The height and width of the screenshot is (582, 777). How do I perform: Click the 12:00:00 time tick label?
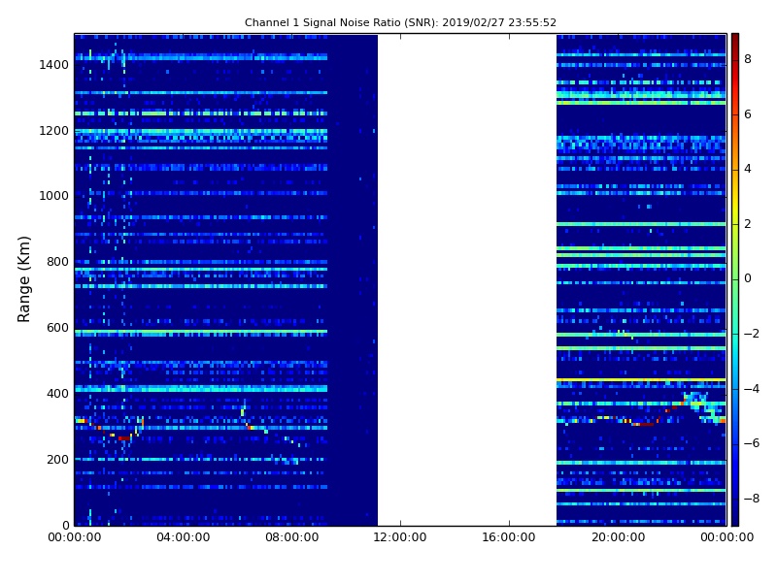tap(400, 537)
